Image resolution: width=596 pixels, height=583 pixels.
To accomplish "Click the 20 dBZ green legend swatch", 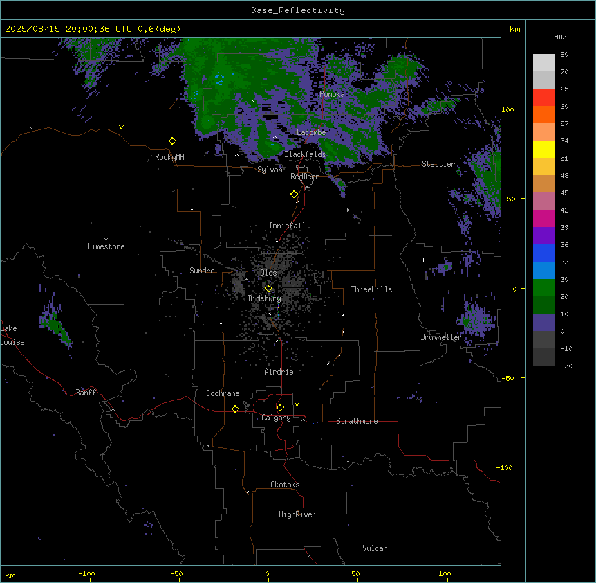I will coord(543,288).
